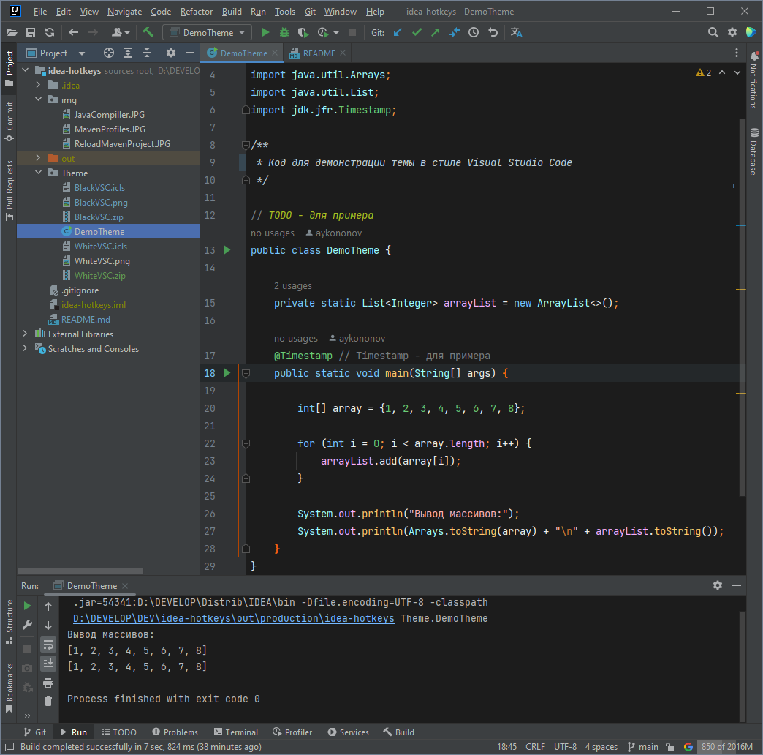Click the Rerun green arrow in the Run panel
Image resolution: width=763 pixels, height=755 pixels.
(x=27, y=606)
